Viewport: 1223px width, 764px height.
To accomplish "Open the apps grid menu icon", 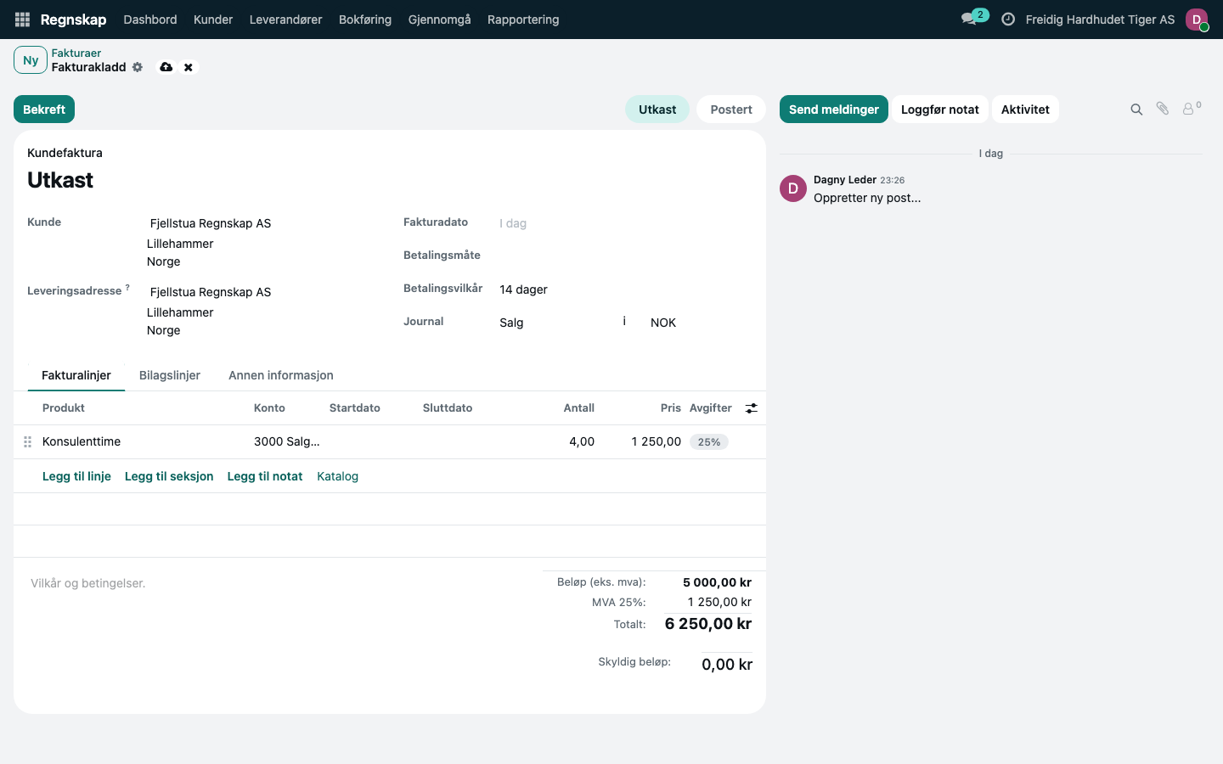I will click(x=23, y=20).
